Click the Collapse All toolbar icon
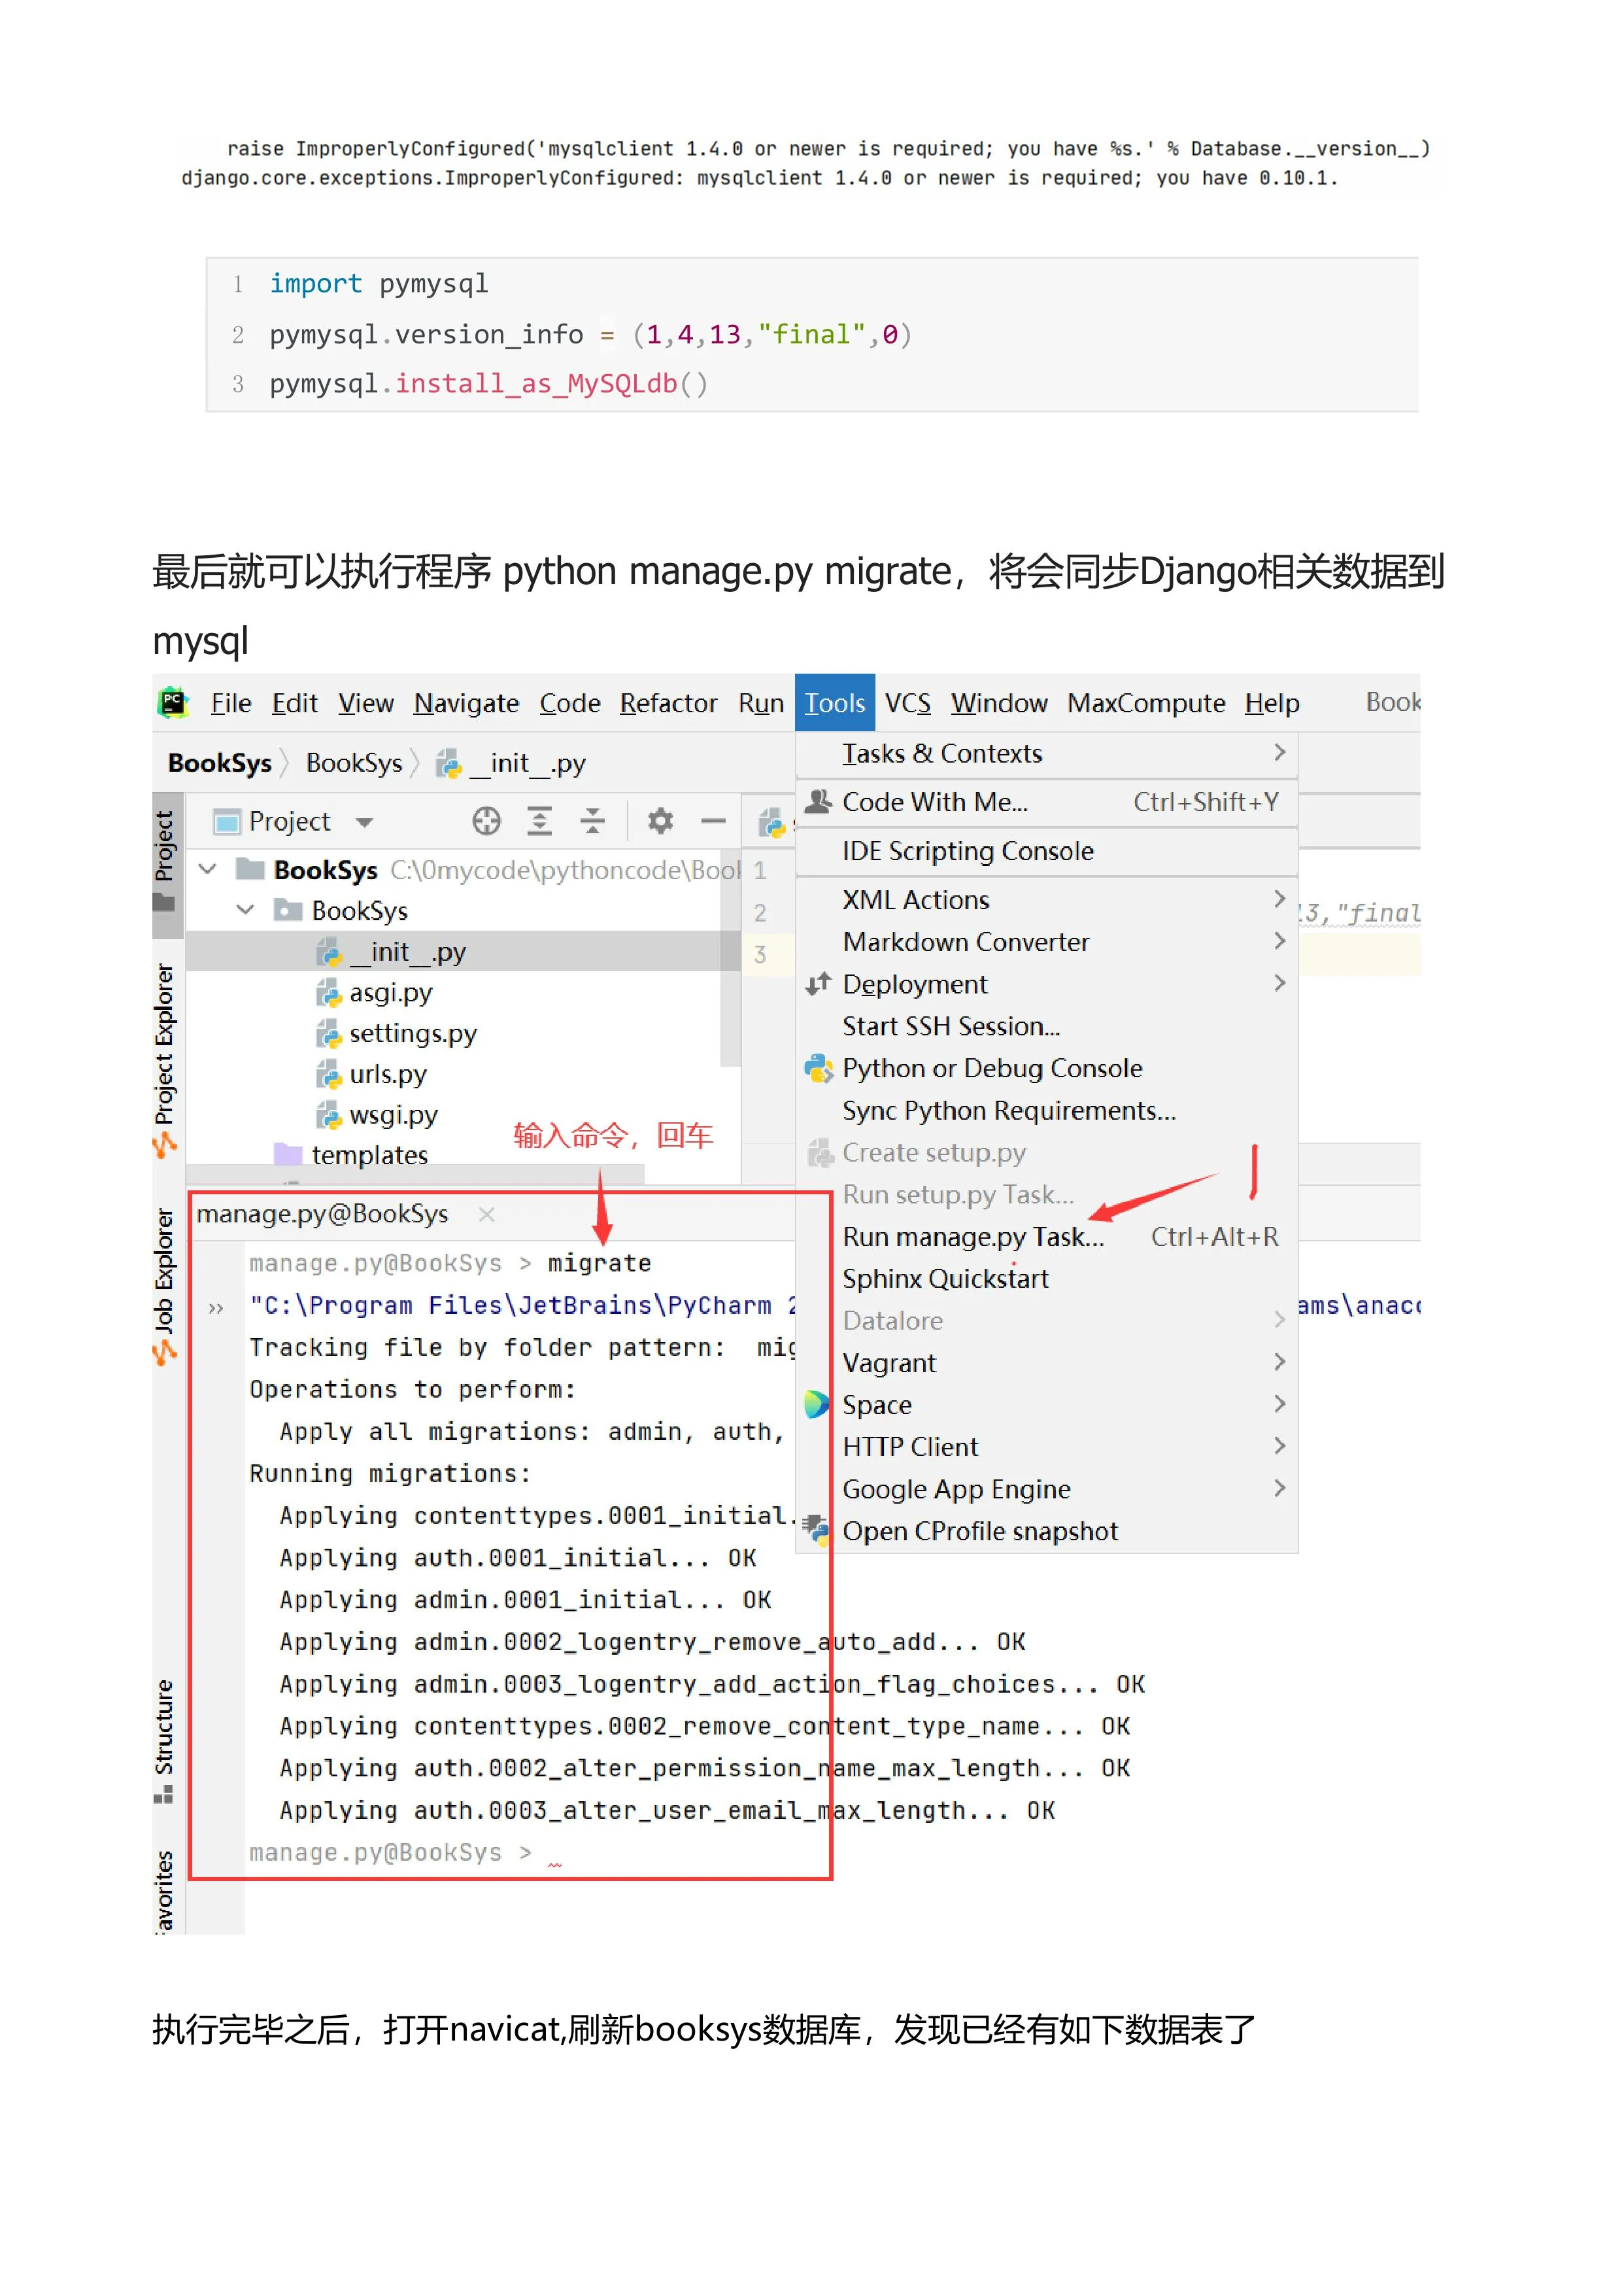1624x2295 pixels. tap(592, 821)
